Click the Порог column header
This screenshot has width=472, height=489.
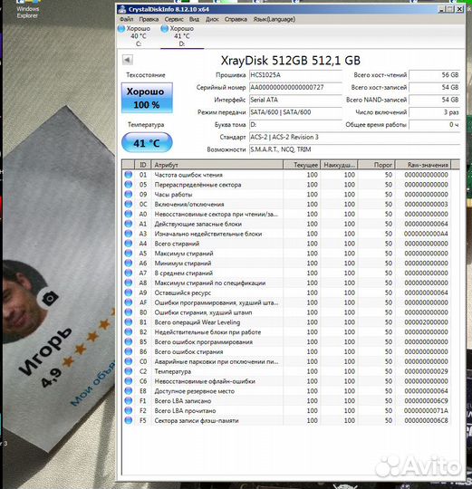point(376,165)
